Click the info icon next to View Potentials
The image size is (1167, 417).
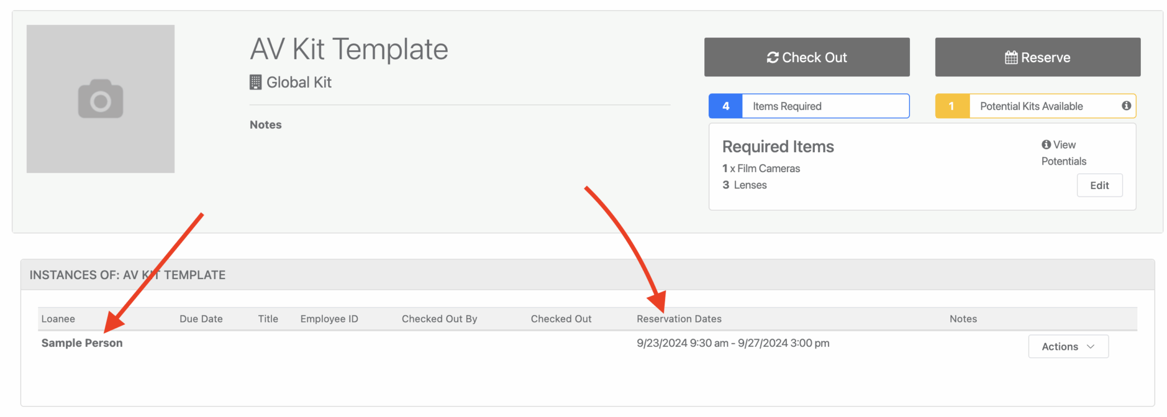coord(1046,145)
